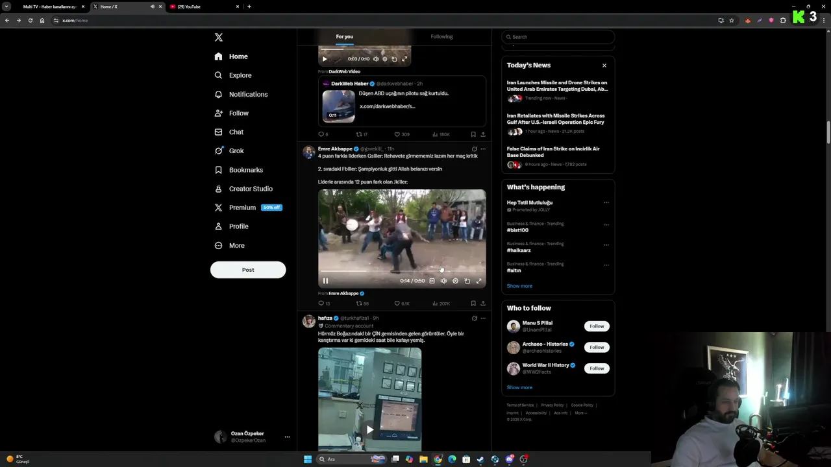Image resolution: width=831 pixels, height=467 pixels.
Task: Click the X logo in the sidebar
Action: click(219, 38)
